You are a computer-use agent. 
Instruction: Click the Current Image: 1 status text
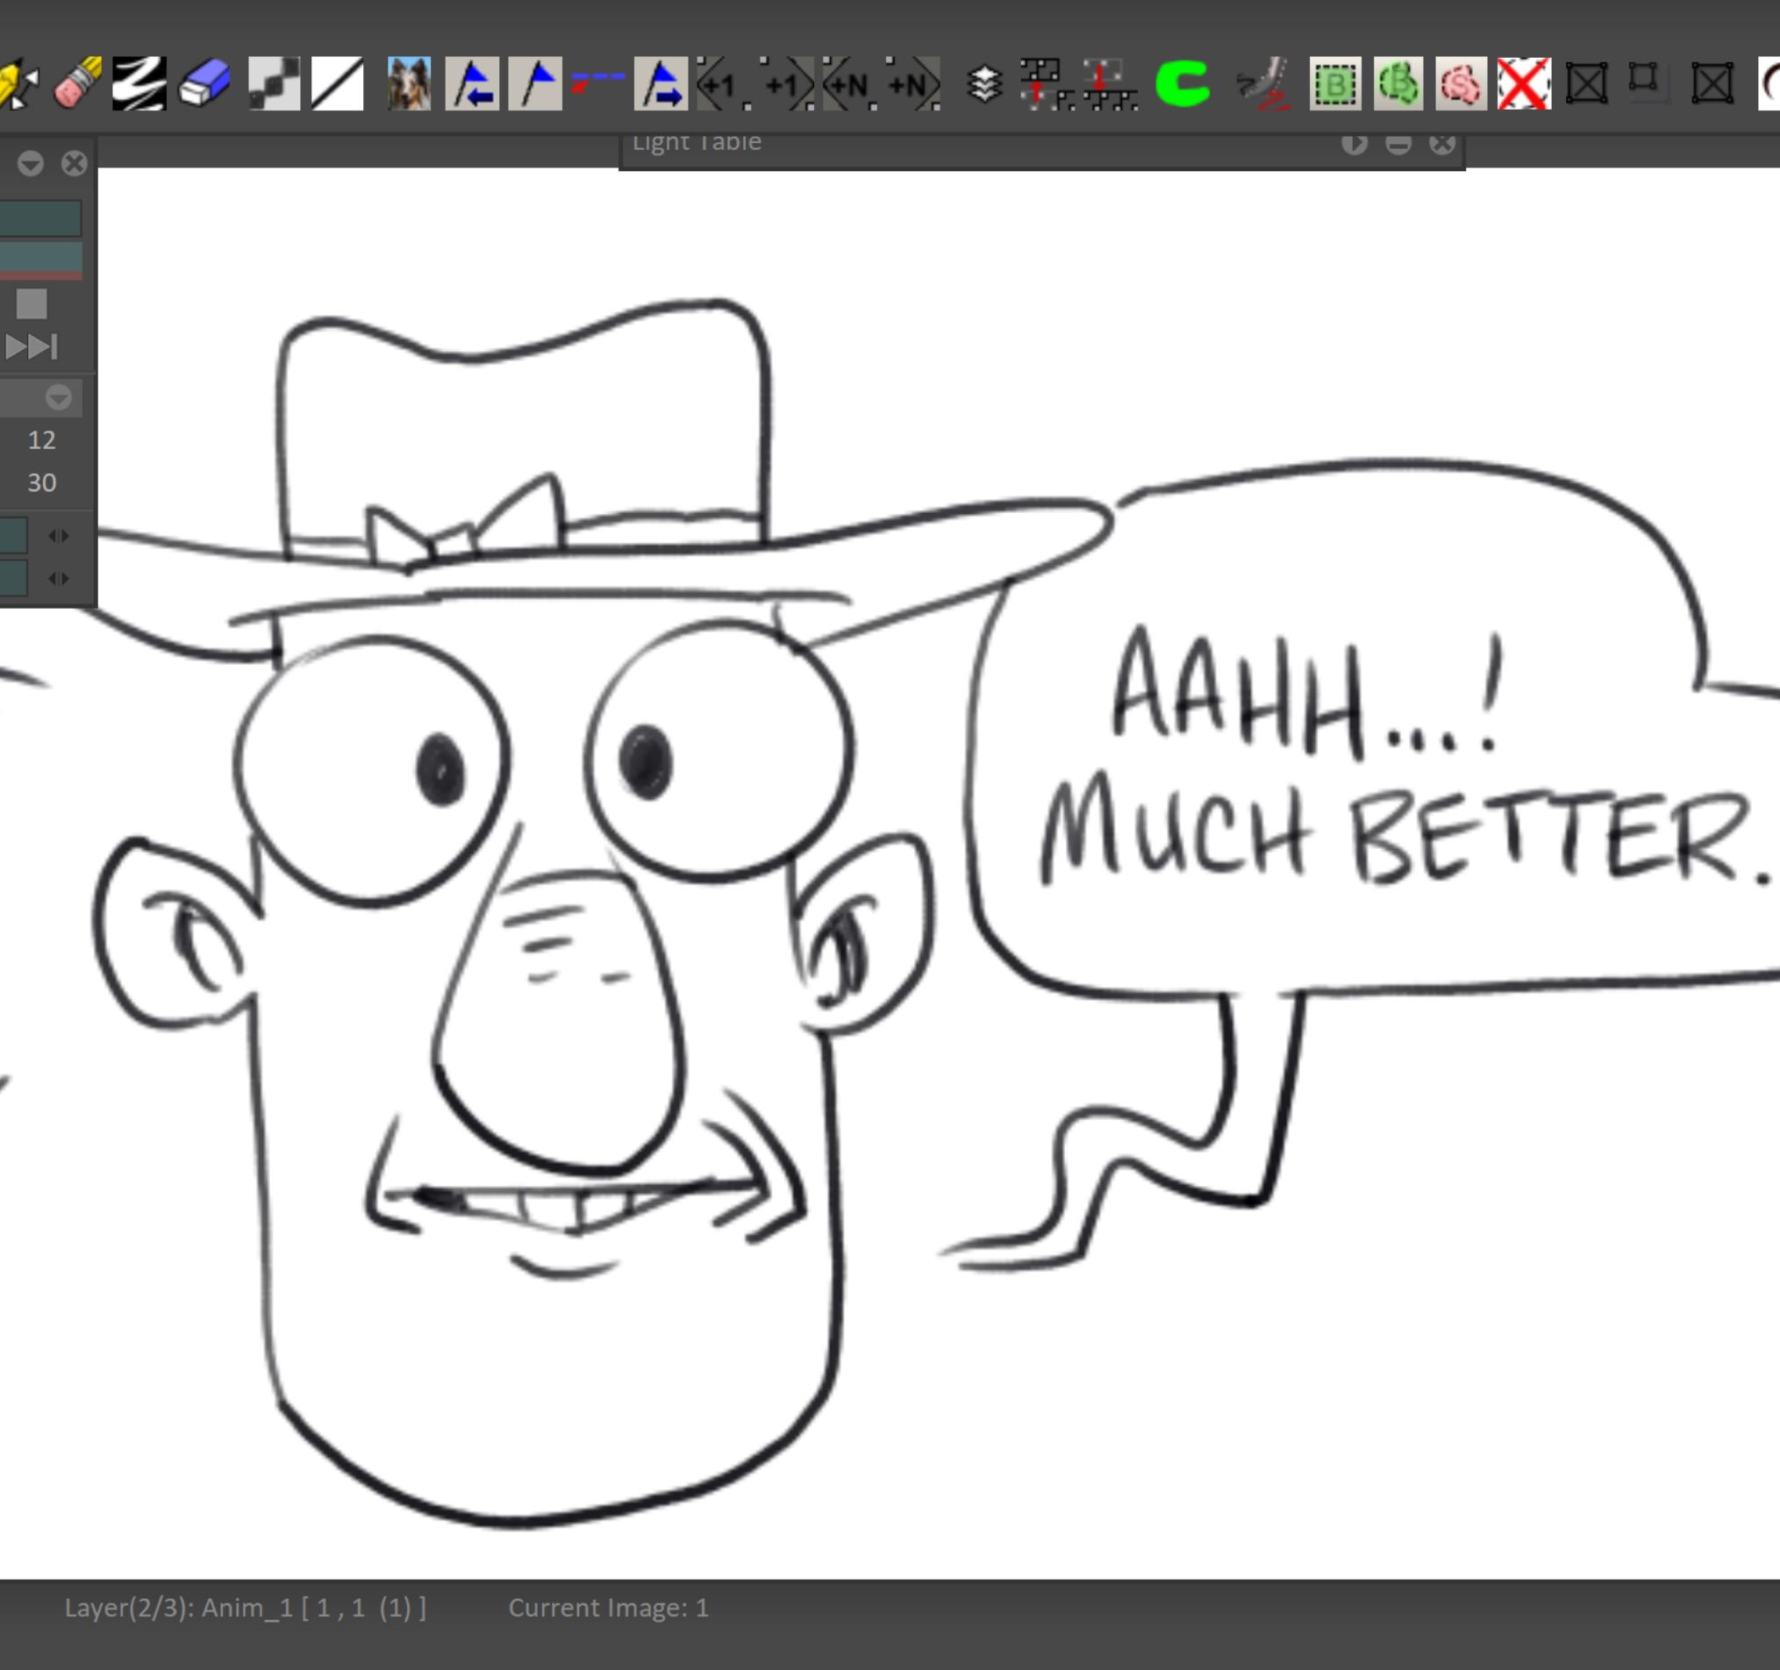(x=609, y=1609)
